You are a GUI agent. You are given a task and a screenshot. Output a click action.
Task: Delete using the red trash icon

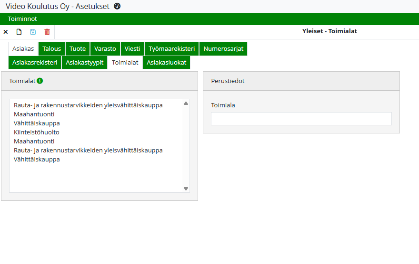tap(47, 32)
